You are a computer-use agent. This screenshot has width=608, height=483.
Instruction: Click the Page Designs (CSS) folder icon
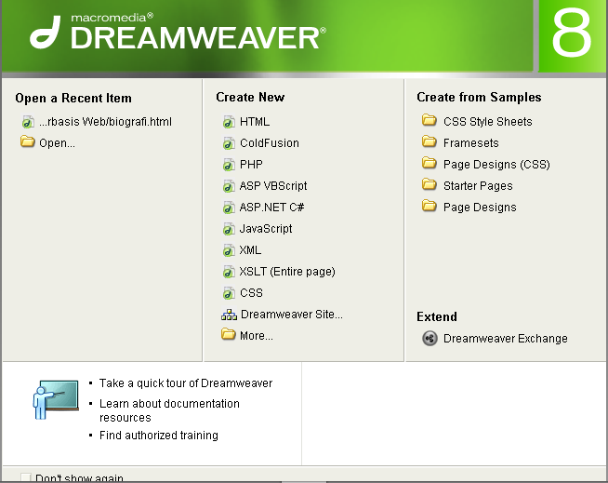(x=430, y=163)
